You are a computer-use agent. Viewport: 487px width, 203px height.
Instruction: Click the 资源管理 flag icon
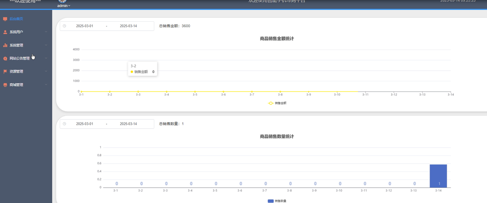pos(5,72)
